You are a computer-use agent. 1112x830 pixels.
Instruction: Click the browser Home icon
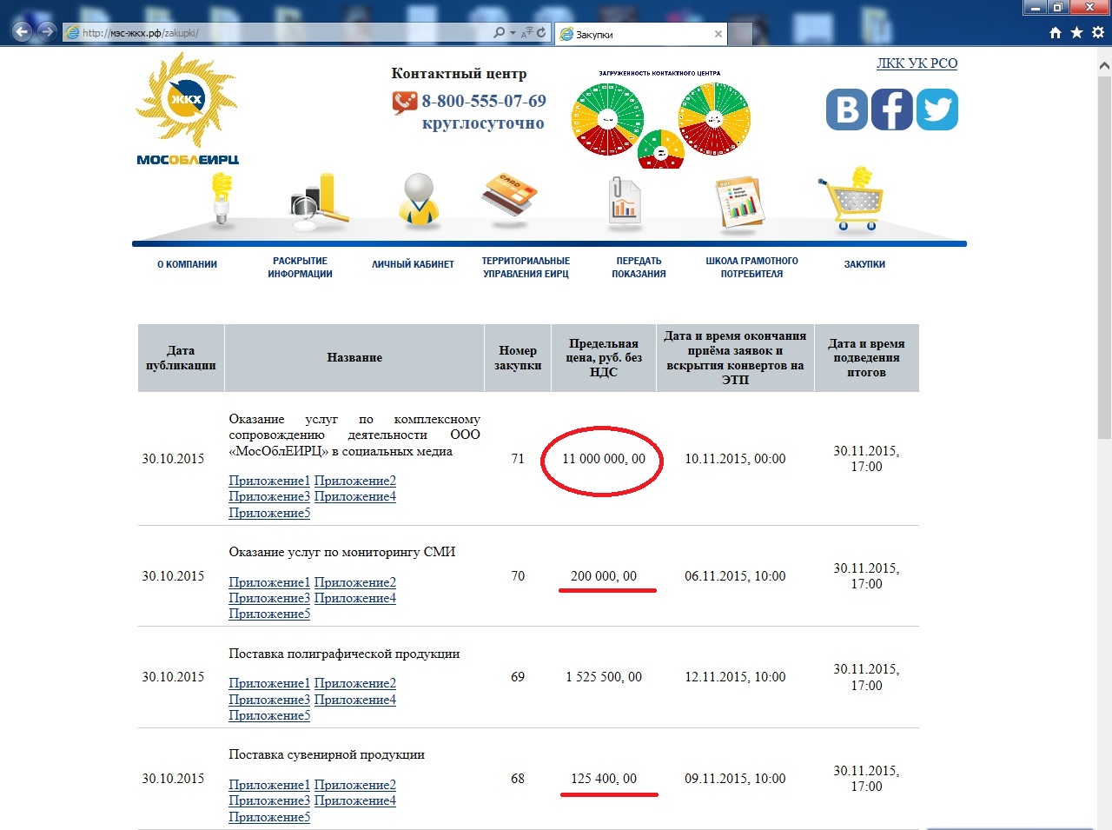(1056, 33)
